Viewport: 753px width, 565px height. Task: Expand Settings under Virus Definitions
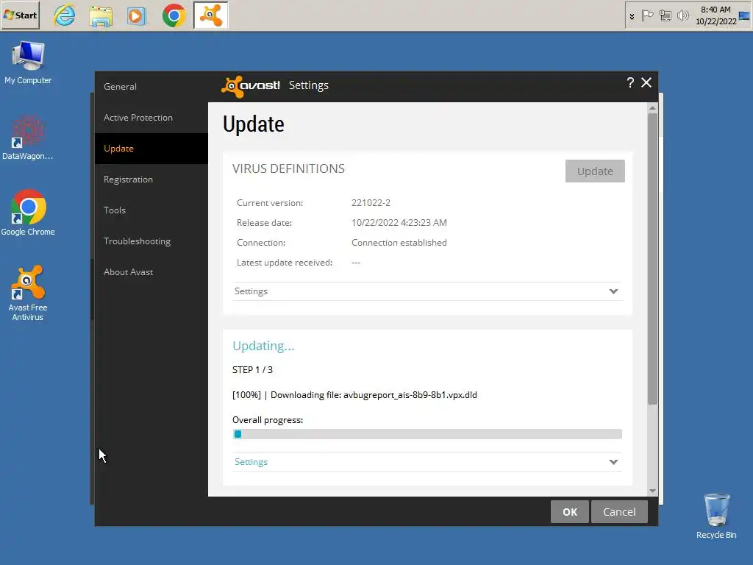tap(427, 291)
